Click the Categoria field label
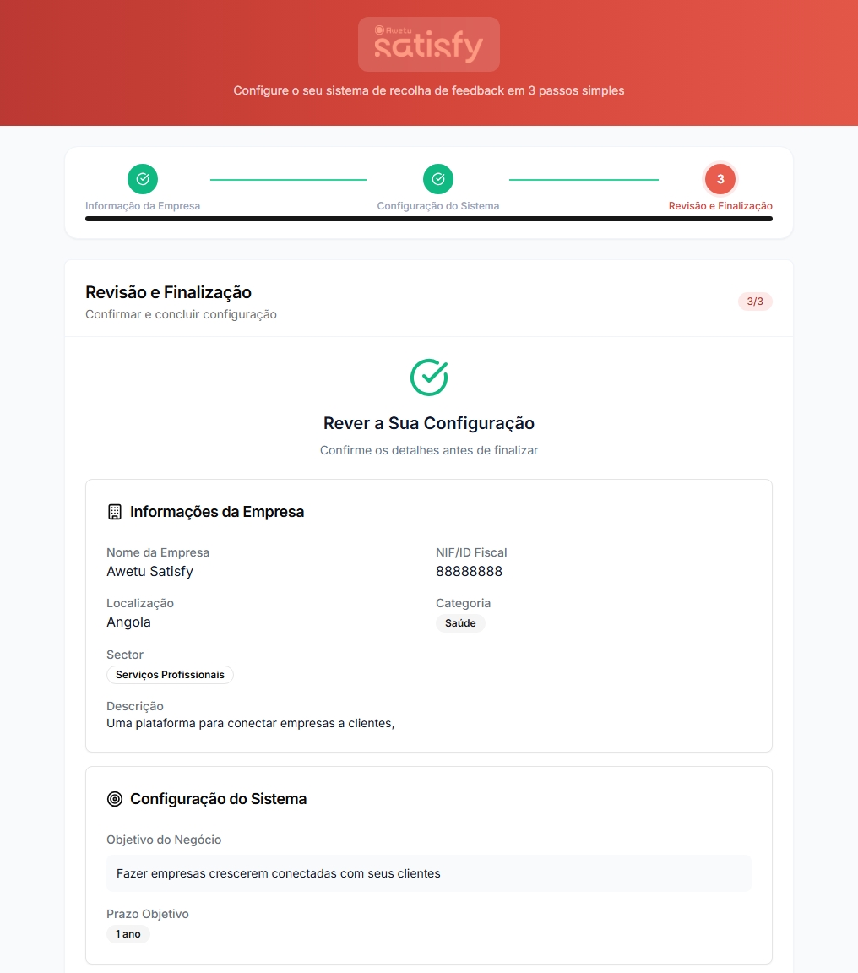The height and width of the screenshot is (973, 858). [464, 604]
